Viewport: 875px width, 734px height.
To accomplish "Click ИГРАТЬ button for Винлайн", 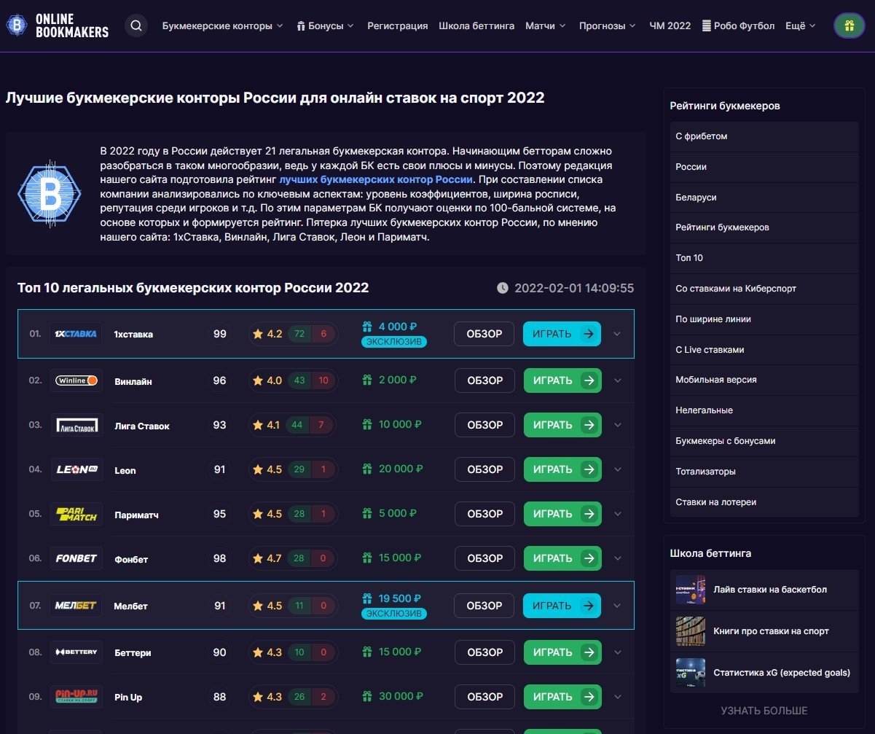I will click(562, 380).
